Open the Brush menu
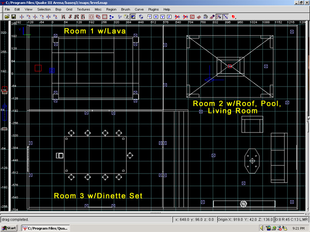This screenshot has width=310, height=232. tap(125, 9)
